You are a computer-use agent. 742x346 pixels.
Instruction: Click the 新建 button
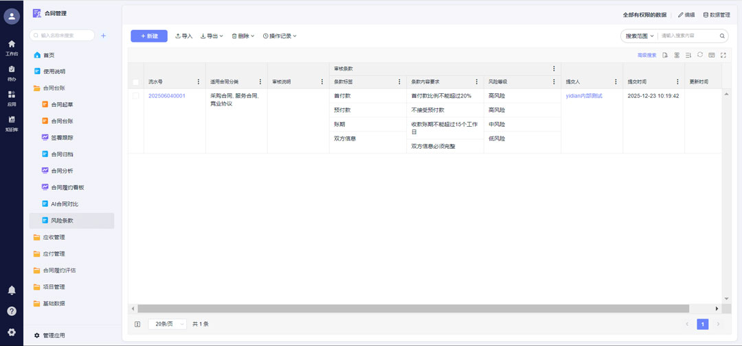(x=149, y=36)
